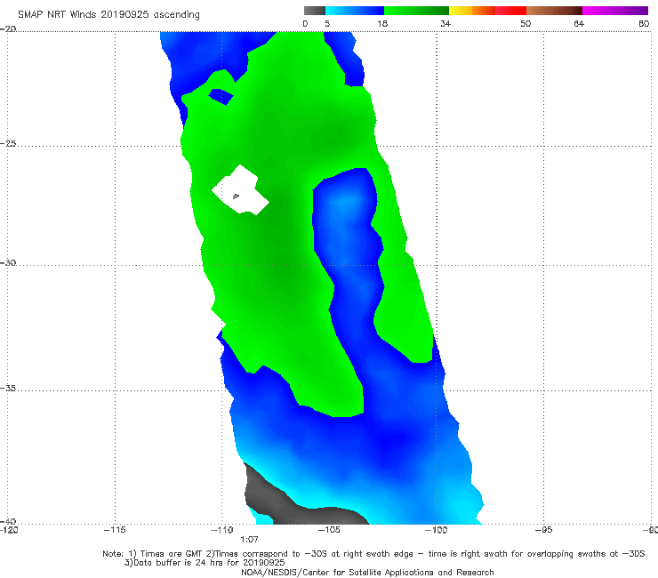This screenshot has width=658, height=578.
Task: Click the small blue pocket inside the green area
Action: point(221,97)
